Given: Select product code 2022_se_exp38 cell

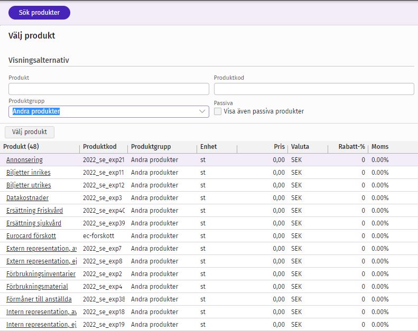Looking at the screenshot, I should tap(104, 299).
